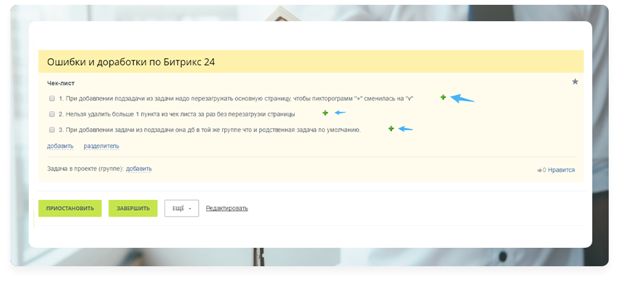Click the title Ошибки и доработки по Битрикс 24
Screen dimensions: 619x282
click(x=131, y=62)
